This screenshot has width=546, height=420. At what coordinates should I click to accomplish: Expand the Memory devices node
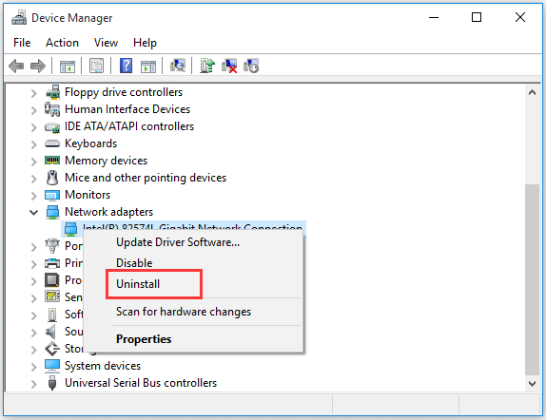(x=33, y=162)
